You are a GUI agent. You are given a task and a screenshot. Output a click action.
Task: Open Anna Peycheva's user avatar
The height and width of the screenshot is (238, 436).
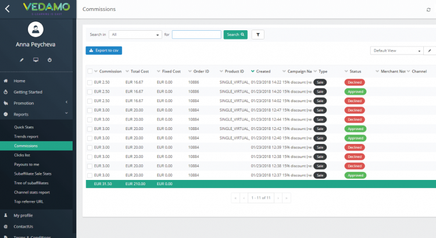pyautogui.click(x=35, y=29)
